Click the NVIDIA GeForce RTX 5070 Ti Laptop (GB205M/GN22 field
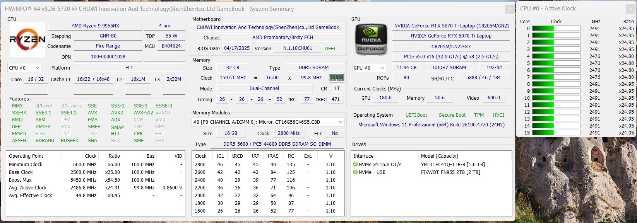The height and width of the screenshot is (223, 637). [x=452, y=26]
